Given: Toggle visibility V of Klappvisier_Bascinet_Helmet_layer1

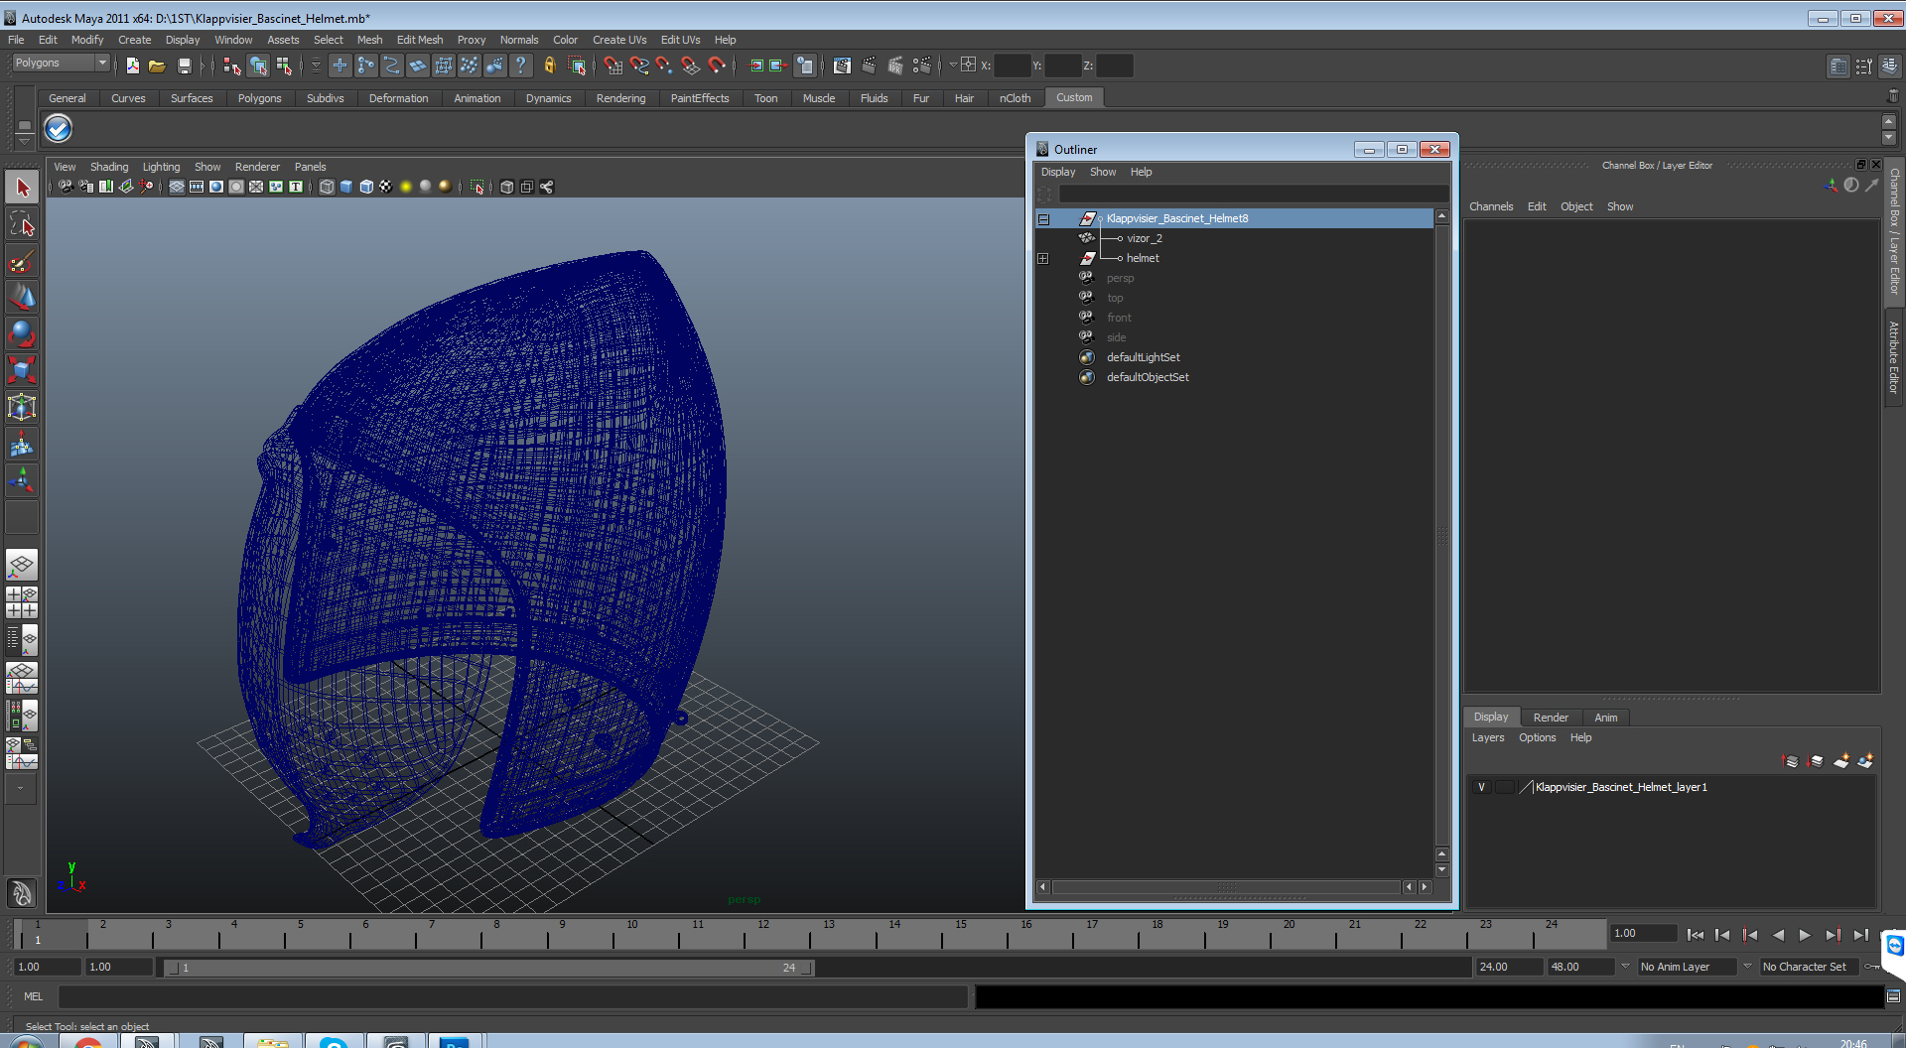Looking at the screenshot, I should (x=1482, y=787).
